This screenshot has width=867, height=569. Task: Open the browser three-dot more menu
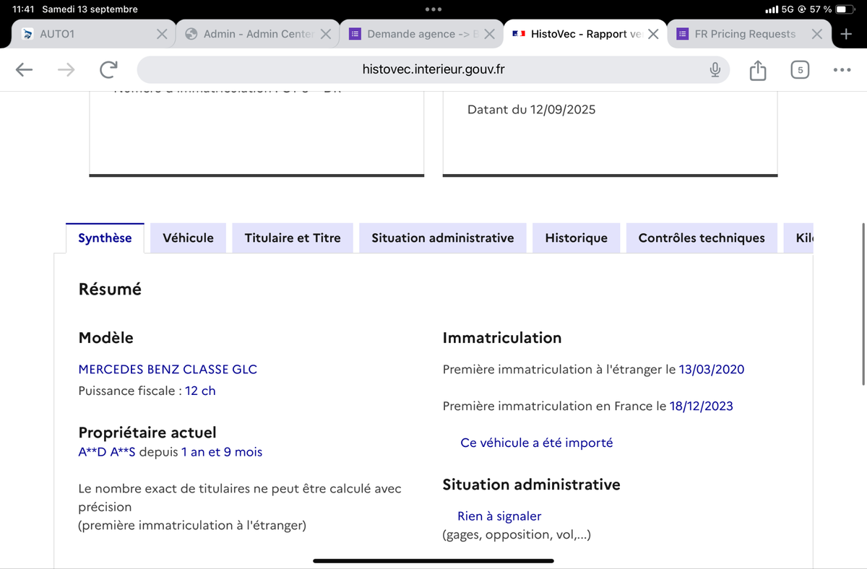(x=842, y=70)
